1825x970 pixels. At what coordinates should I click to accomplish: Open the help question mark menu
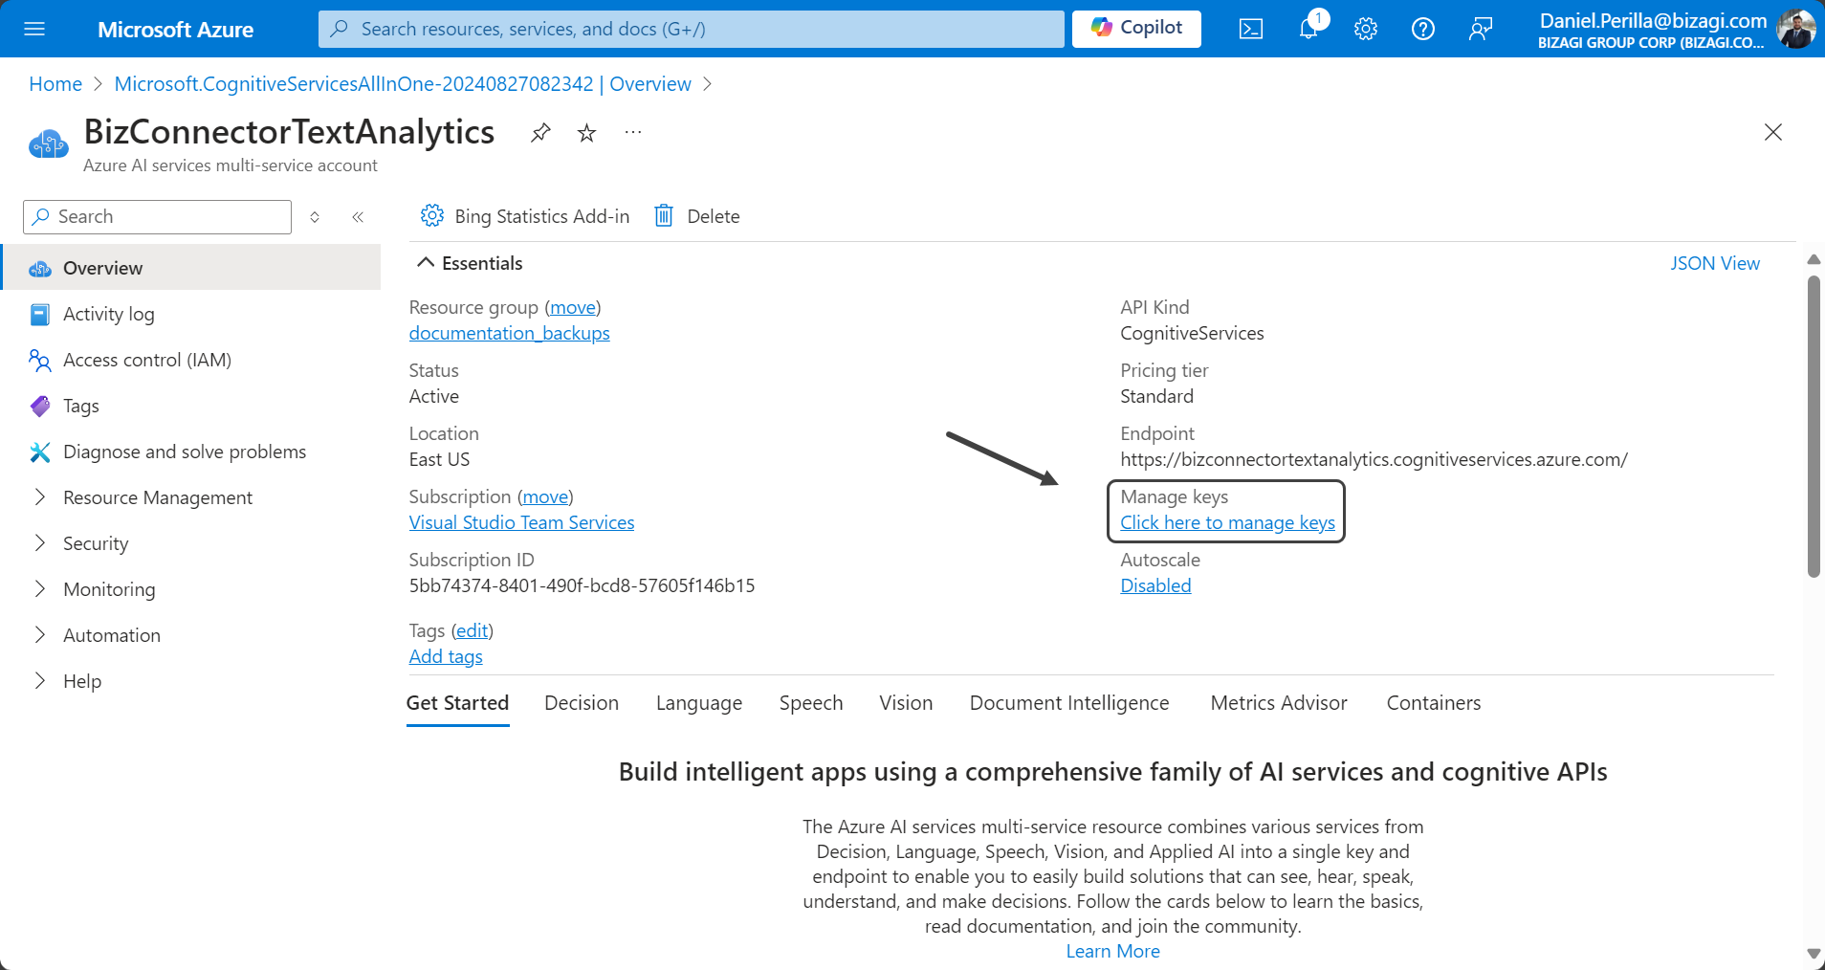click(1423, 29)
